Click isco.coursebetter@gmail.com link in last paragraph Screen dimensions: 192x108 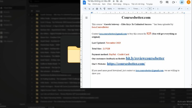[x=150, y=70]
